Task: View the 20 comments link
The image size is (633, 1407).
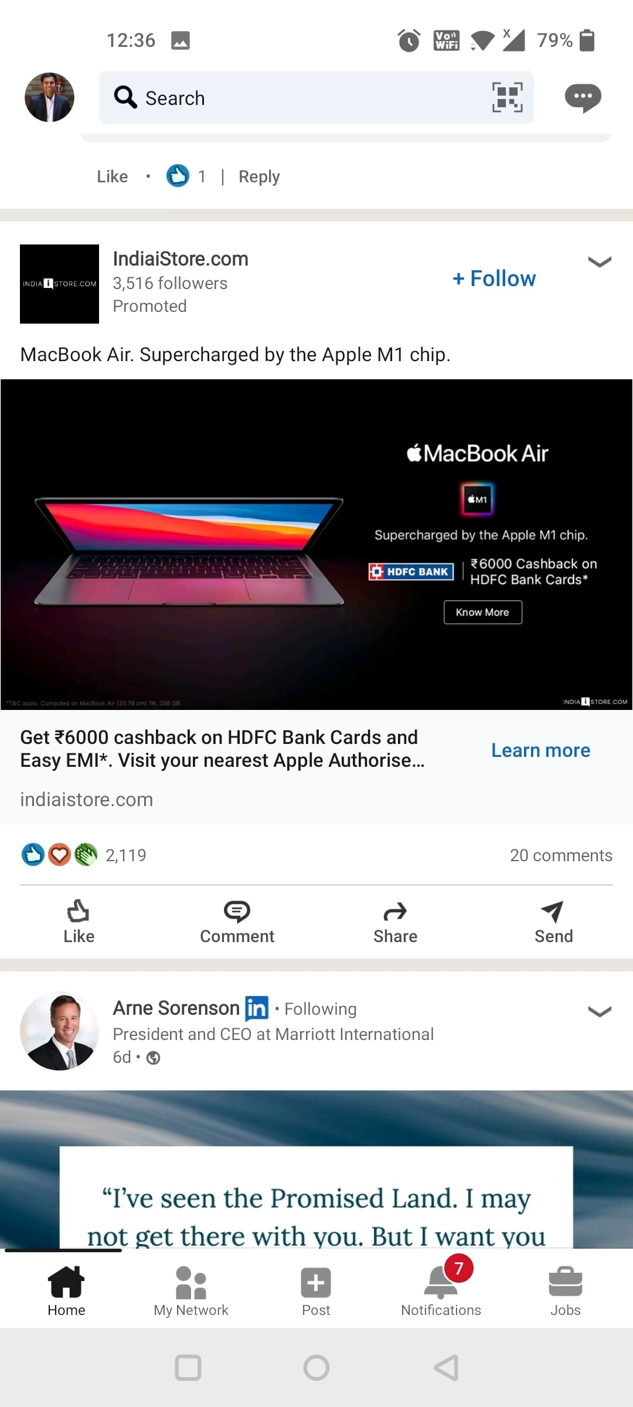Action: (561, 855)
